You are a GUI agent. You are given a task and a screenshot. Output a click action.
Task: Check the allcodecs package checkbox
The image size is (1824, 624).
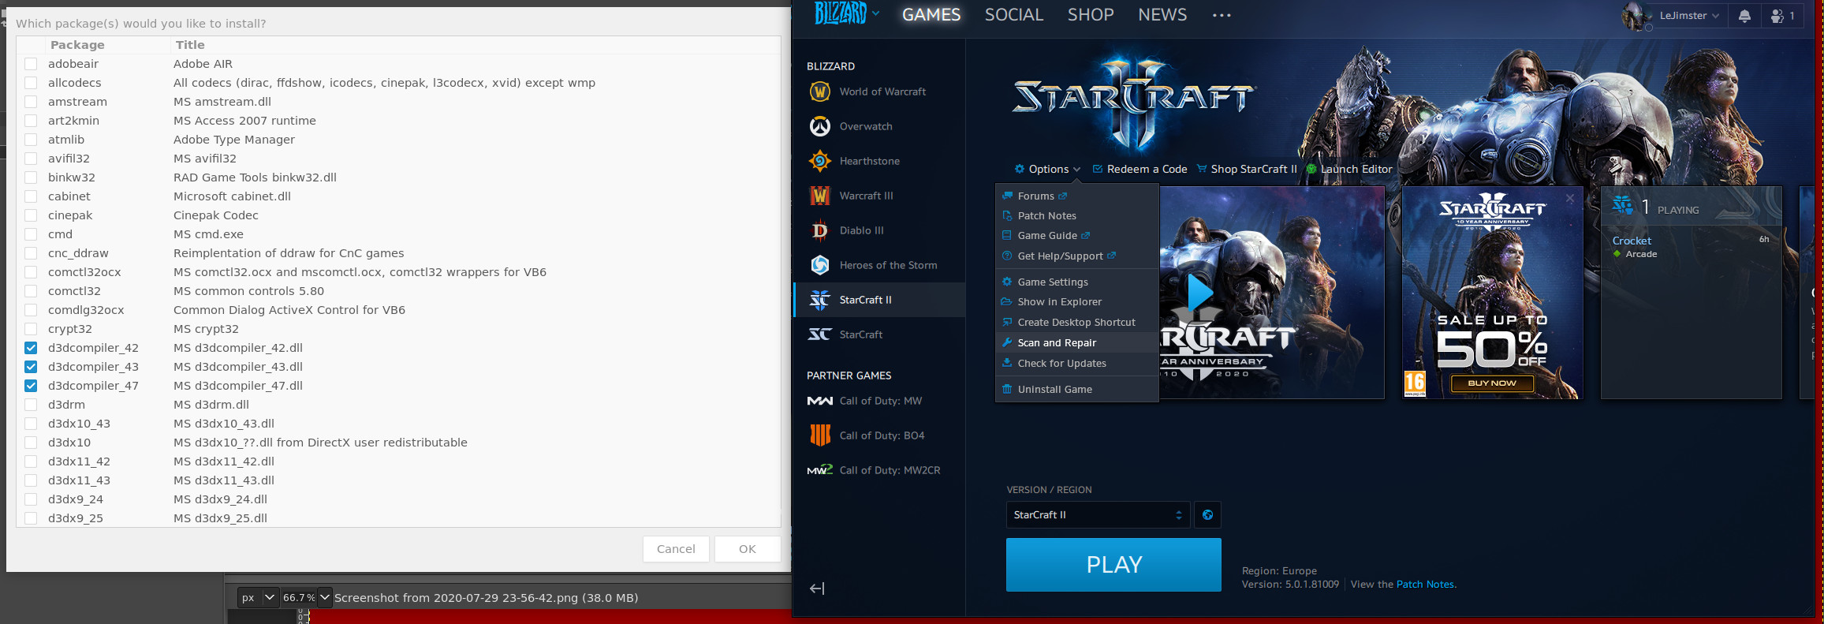(31, 83)
